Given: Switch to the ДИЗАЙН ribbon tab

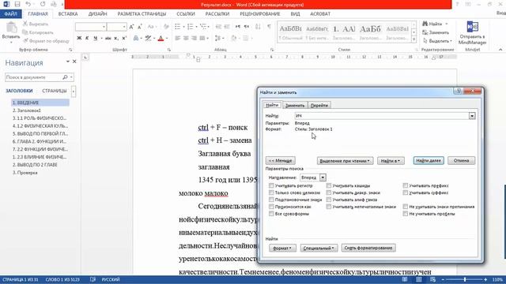Looking at the screenshot, I should (97, 14).
